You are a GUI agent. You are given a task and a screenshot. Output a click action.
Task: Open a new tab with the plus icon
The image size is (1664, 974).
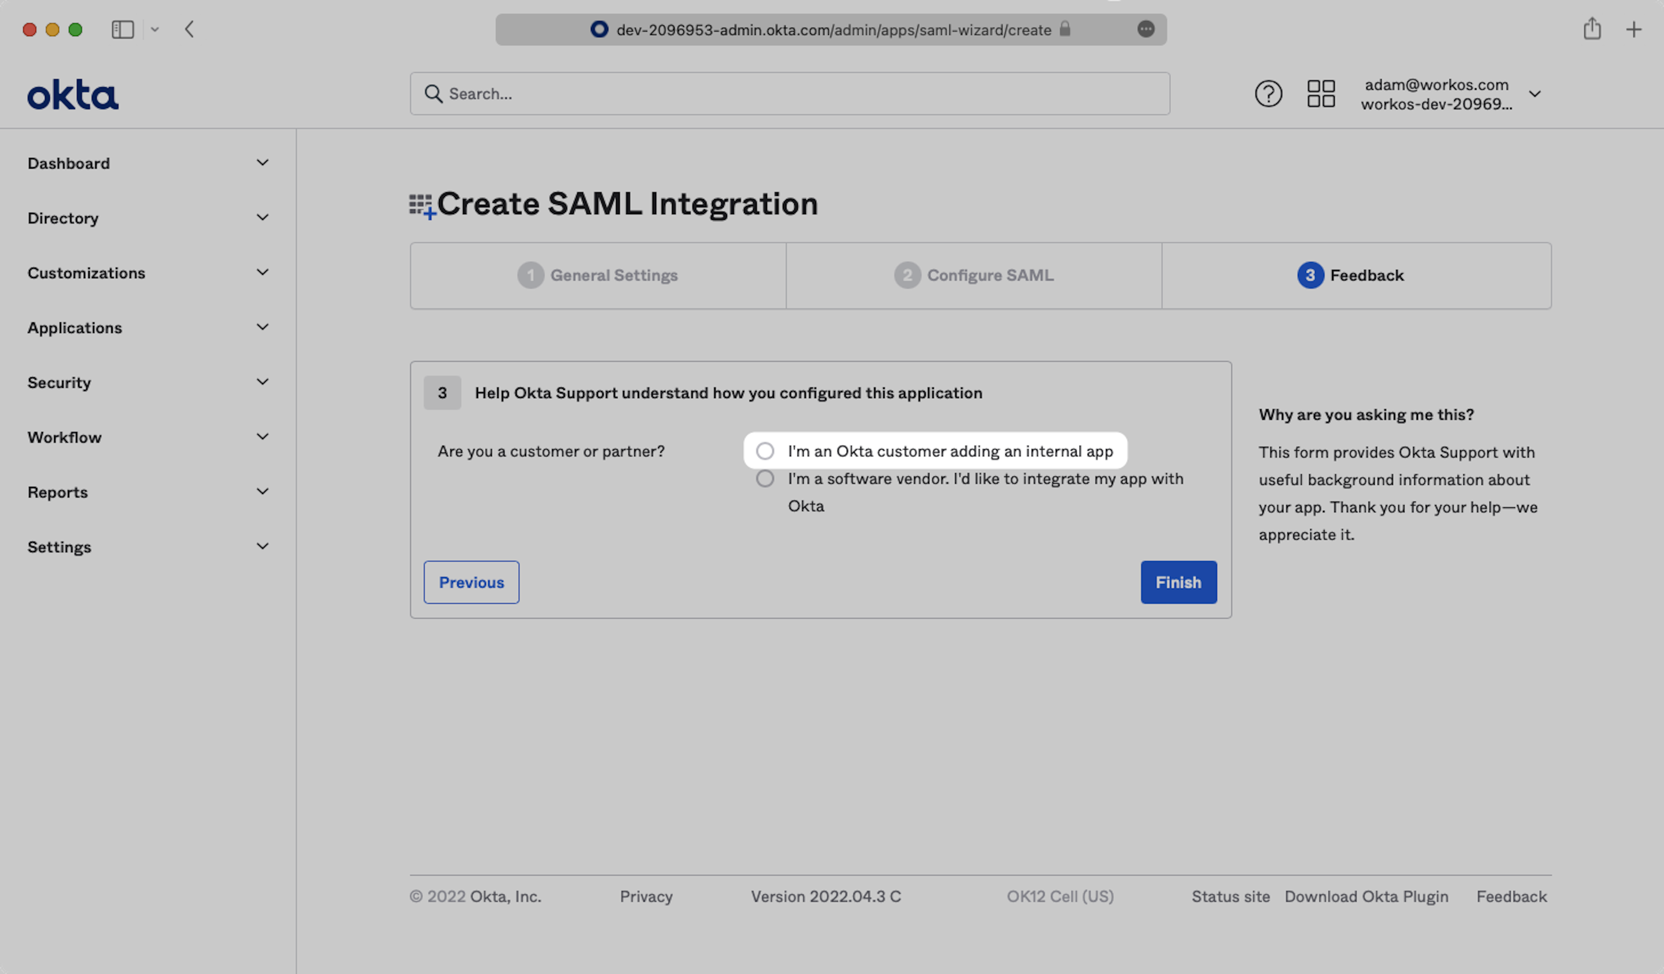(x=1633, y=30)
